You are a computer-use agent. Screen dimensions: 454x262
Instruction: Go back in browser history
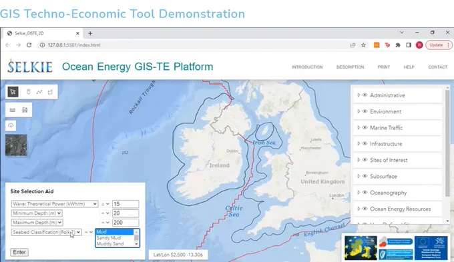click(8, 45)
